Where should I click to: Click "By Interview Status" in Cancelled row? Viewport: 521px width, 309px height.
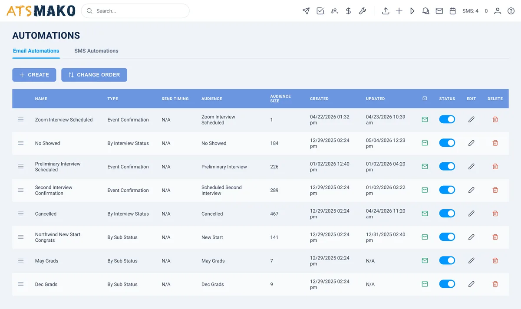(x=128, y=214)
